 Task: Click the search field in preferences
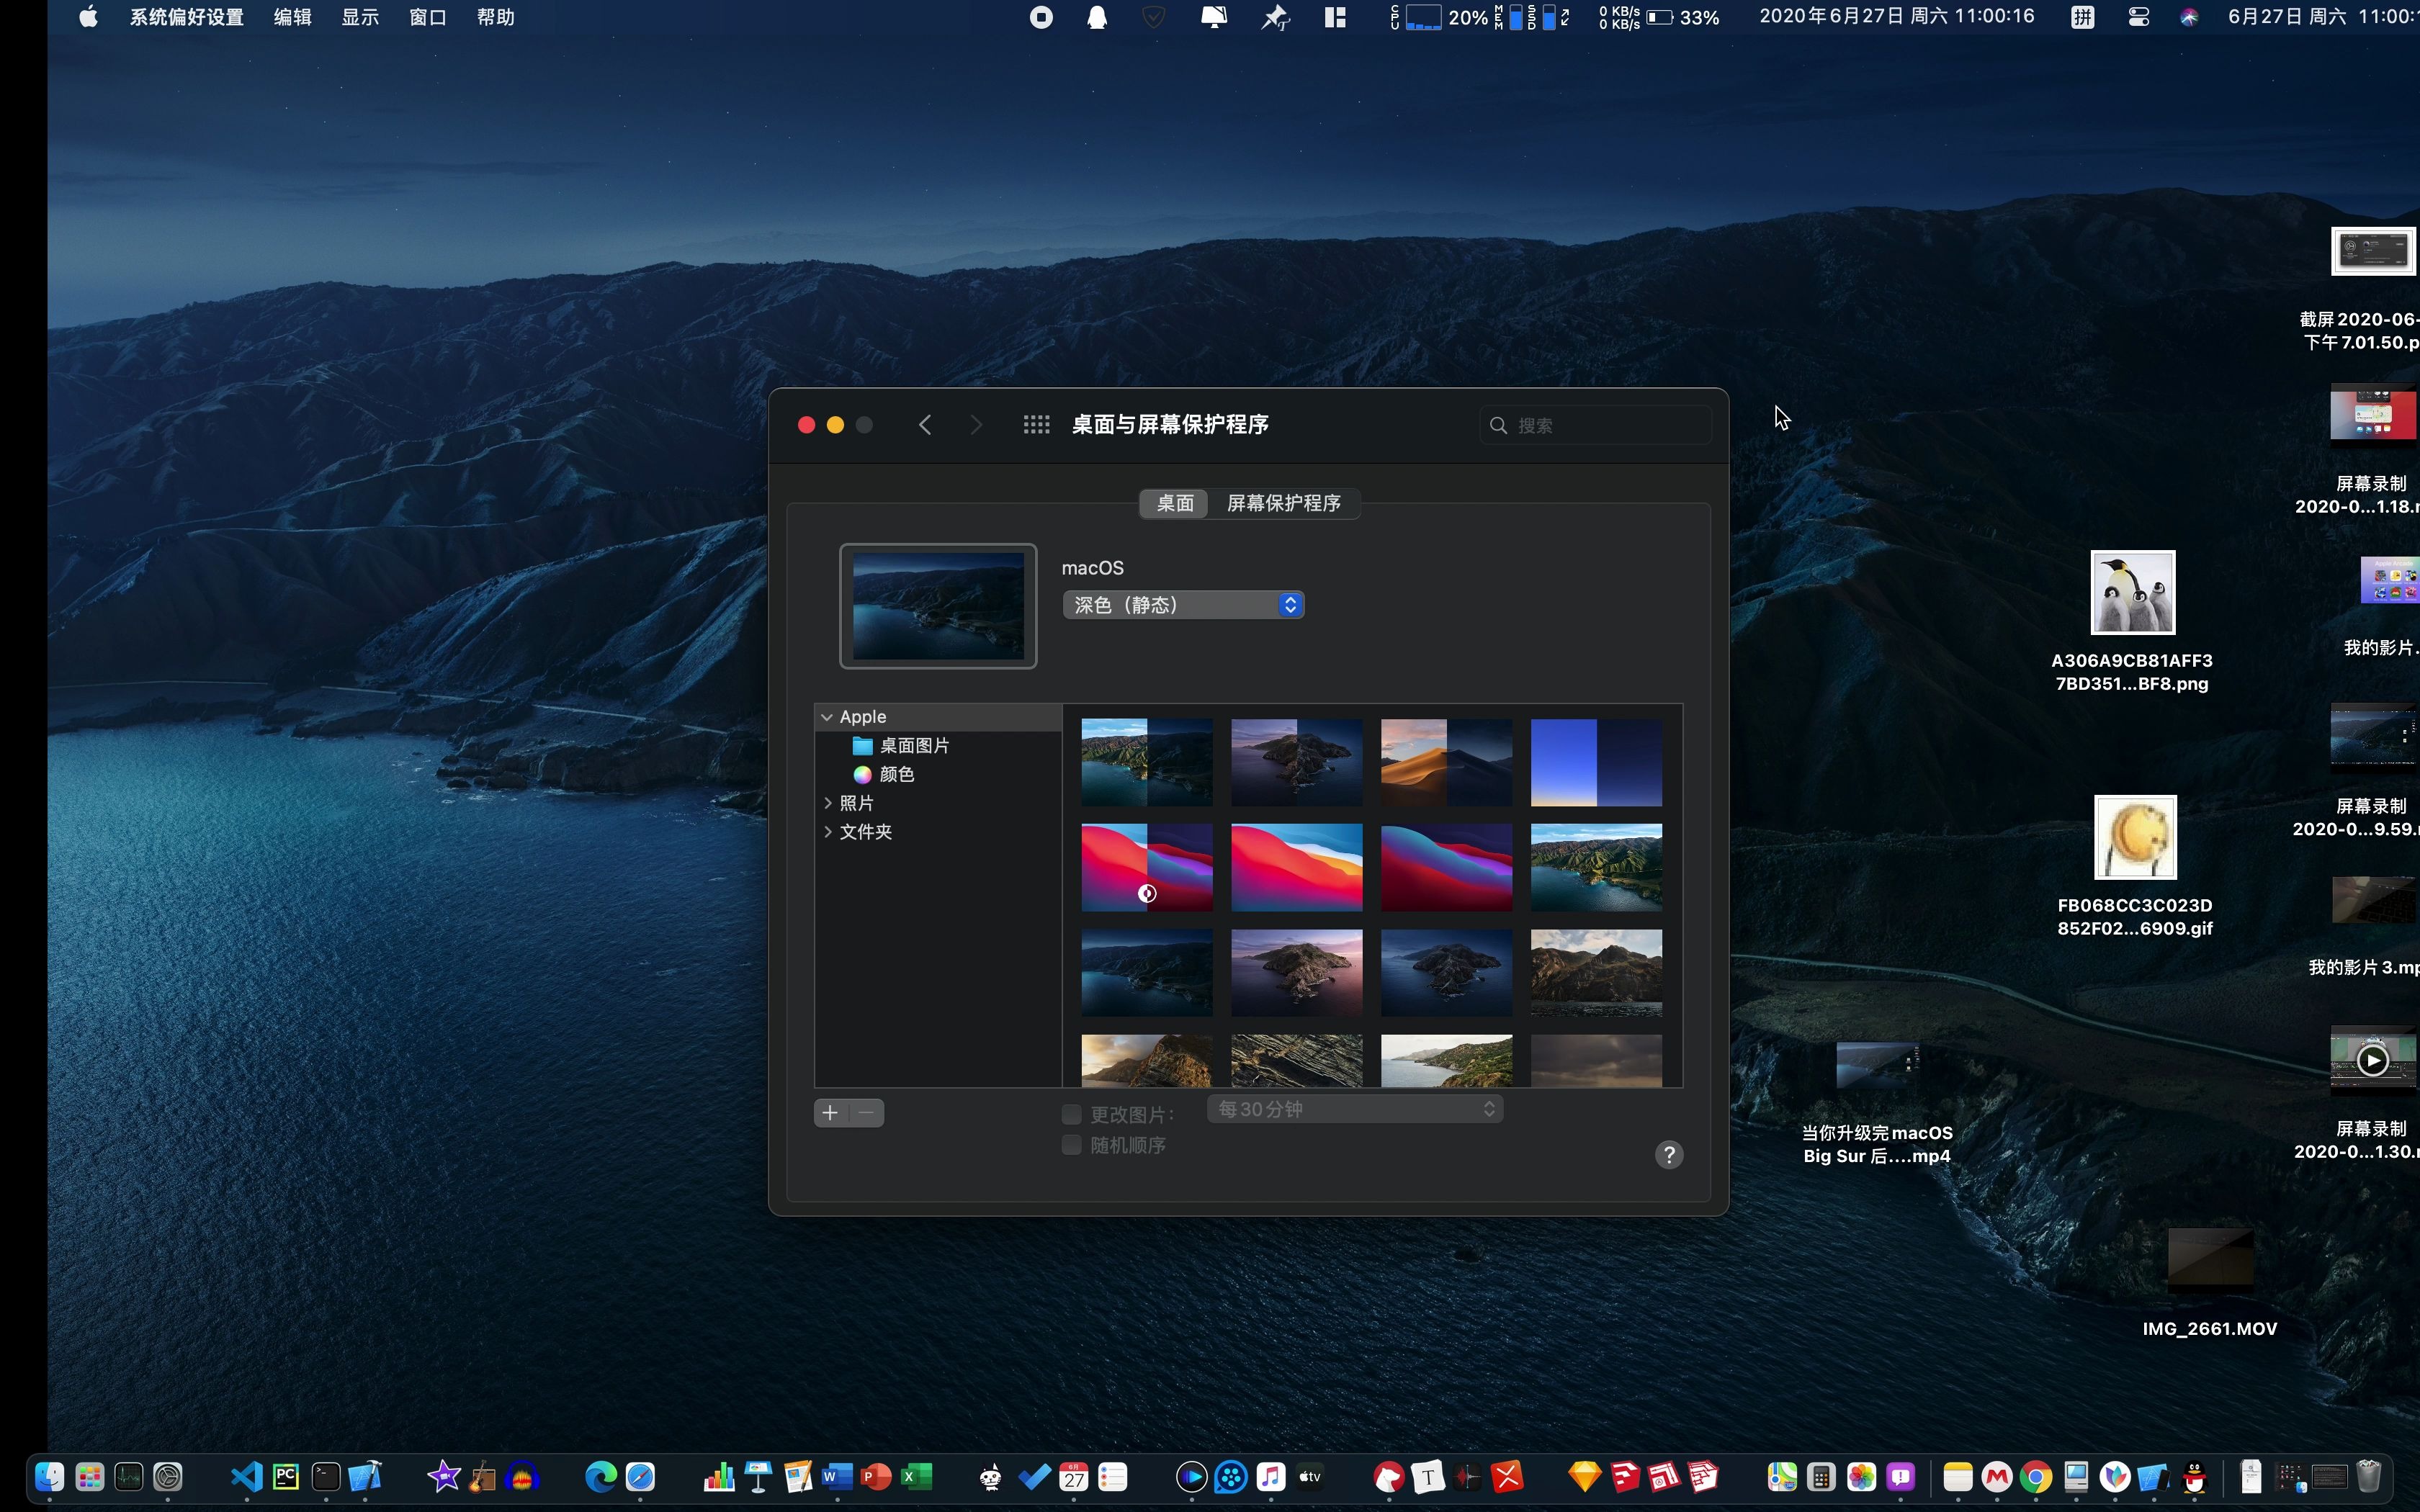point(1595,425)
